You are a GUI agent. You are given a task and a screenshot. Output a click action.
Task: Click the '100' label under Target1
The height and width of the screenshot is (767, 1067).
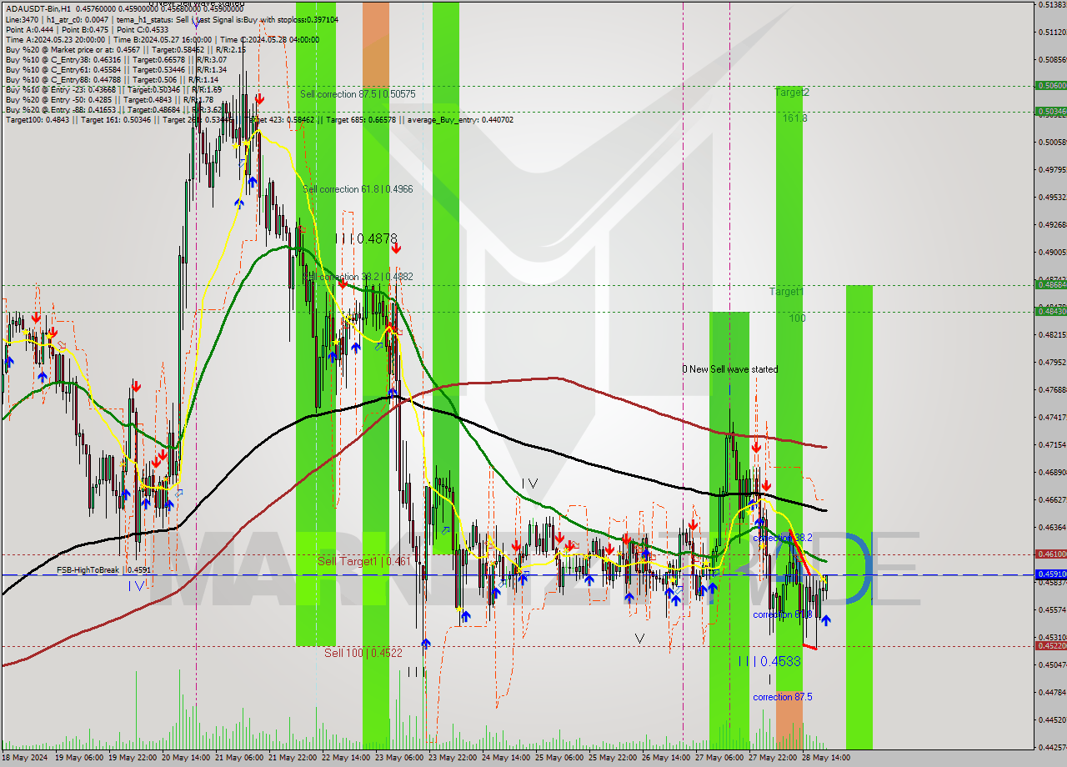point(798,318)
